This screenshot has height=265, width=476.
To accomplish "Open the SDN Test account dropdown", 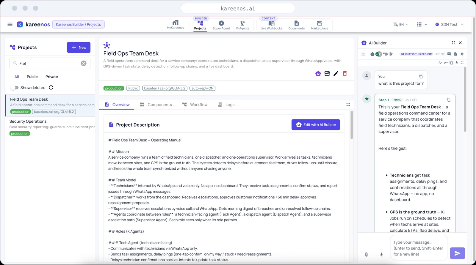I will [x=449, y=24].
